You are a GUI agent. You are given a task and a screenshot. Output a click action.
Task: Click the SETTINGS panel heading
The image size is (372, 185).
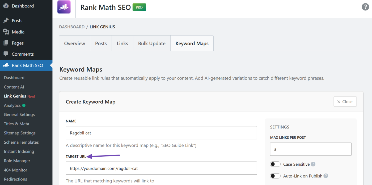pyautogui.click(x=280, y=127)
